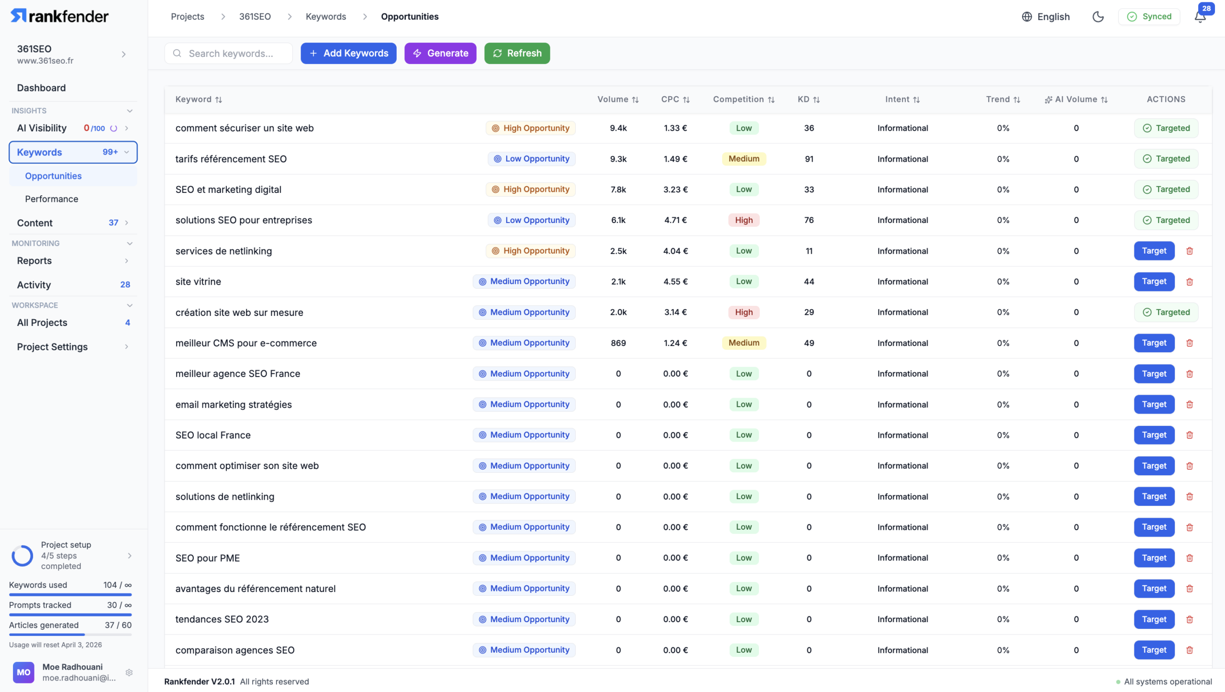Go to Keywords in breadcrumb
The width and height of the screenshot is (1225, 692).
click(325, 17)
